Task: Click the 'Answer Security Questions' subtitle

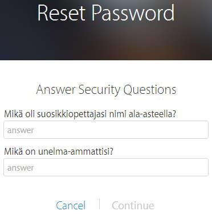Action: tap(106, 89)
